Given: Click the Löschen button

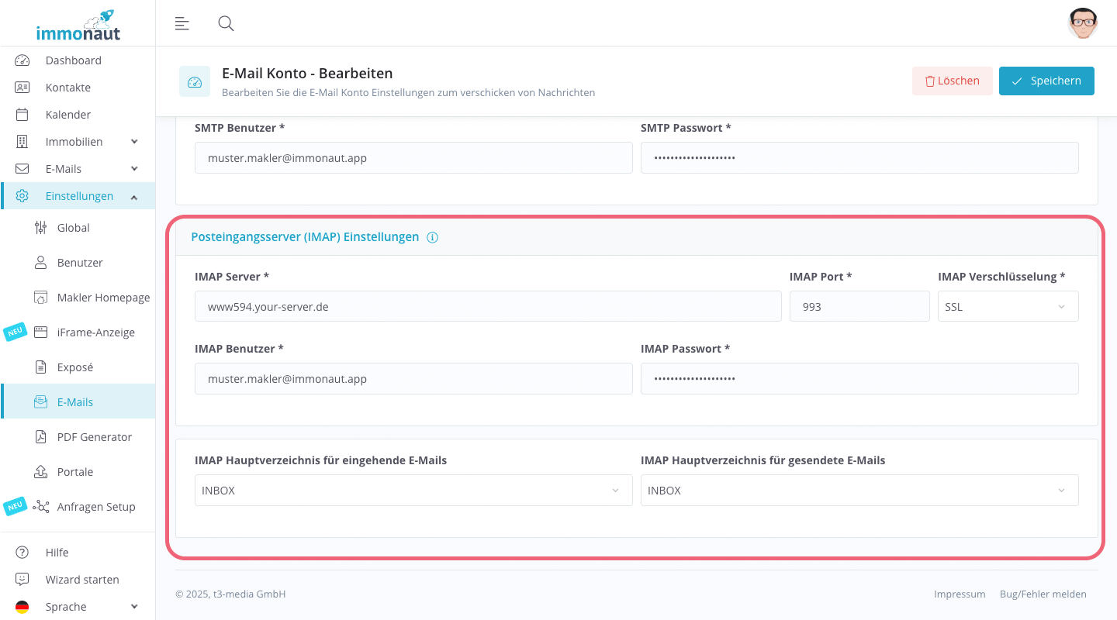Looking at the screenshot, I should pos(952,81).
